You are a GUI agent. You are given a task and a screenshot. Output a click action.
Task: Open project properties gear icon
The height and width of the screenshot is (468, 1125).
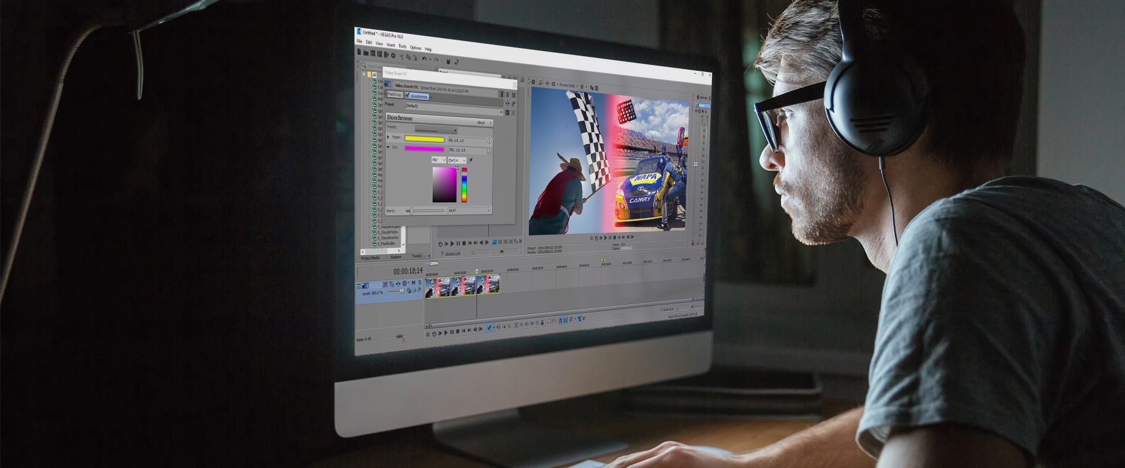(393, 55)
